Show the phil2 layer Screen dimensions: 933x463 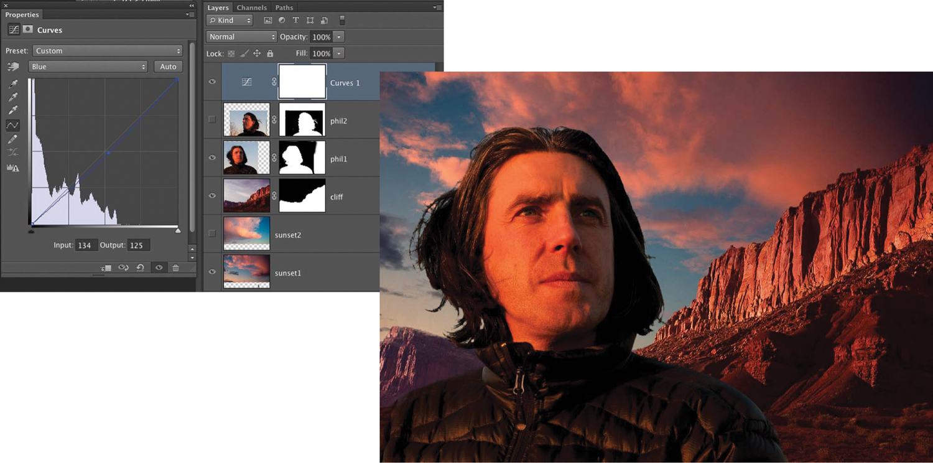[212, 119]
